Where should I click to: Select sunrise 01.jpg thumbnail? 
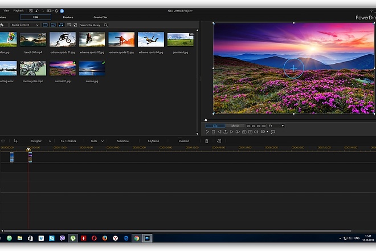[x=63, y=68]
